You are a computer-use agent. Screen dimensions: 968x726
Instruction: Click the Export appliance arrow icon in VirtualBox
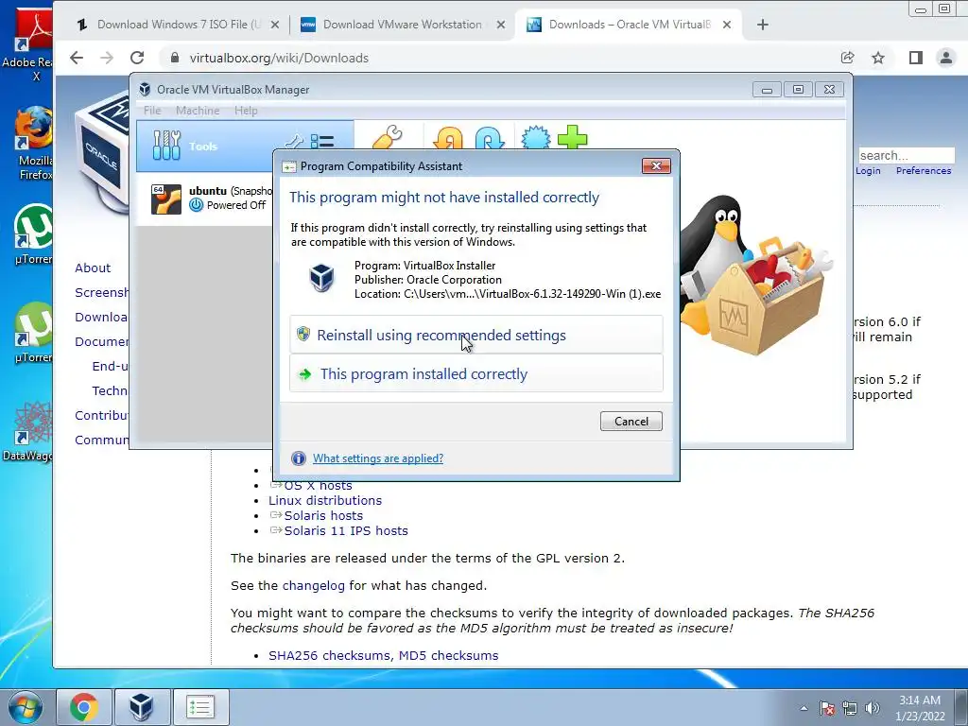click(490, 137)
